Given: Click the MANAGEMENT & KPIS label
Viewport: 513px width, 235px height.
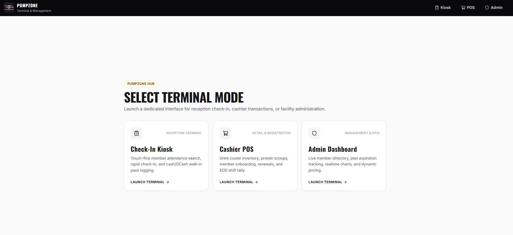Looking at the screenshot, I should [362, 133].
